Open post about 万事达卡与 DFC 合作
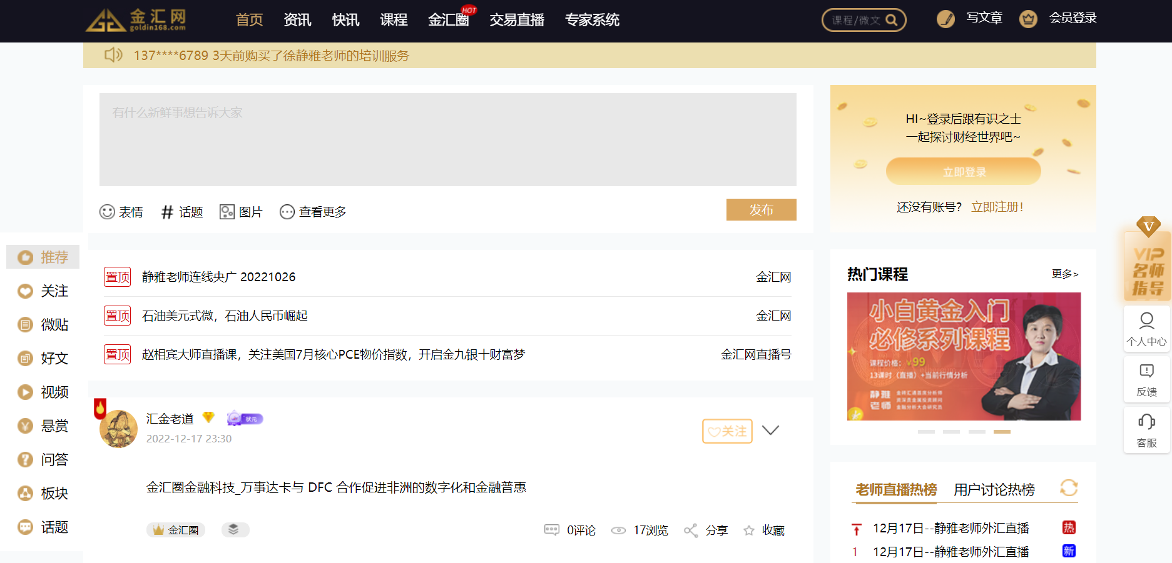This screenshot has width=1172, height=563. click(x=336, y=487)
